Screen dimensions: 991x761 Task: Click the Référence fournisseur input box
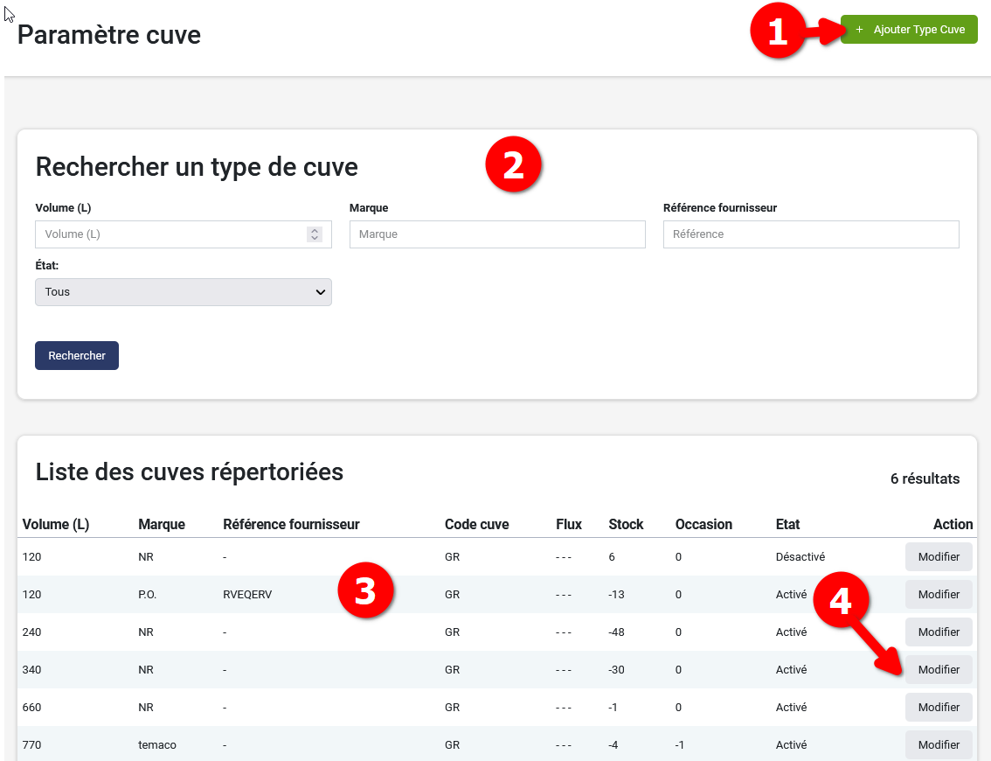[x=810, y=234]
